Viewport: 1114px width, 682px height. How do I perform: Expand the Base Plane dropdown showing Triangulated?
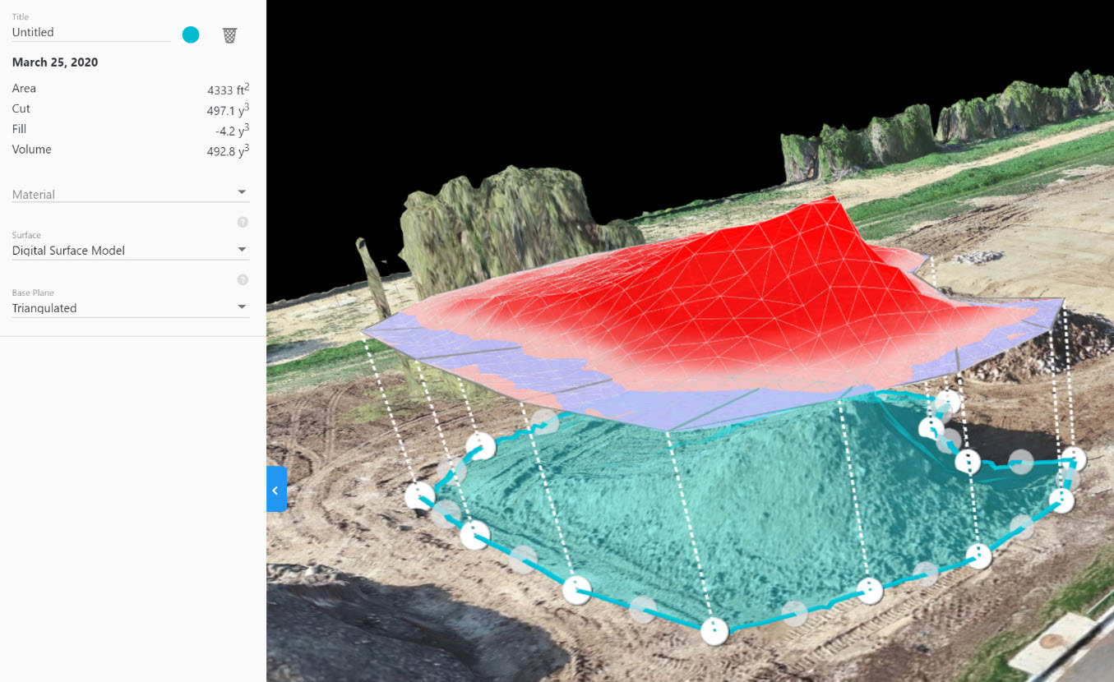(x=130, y=307)
